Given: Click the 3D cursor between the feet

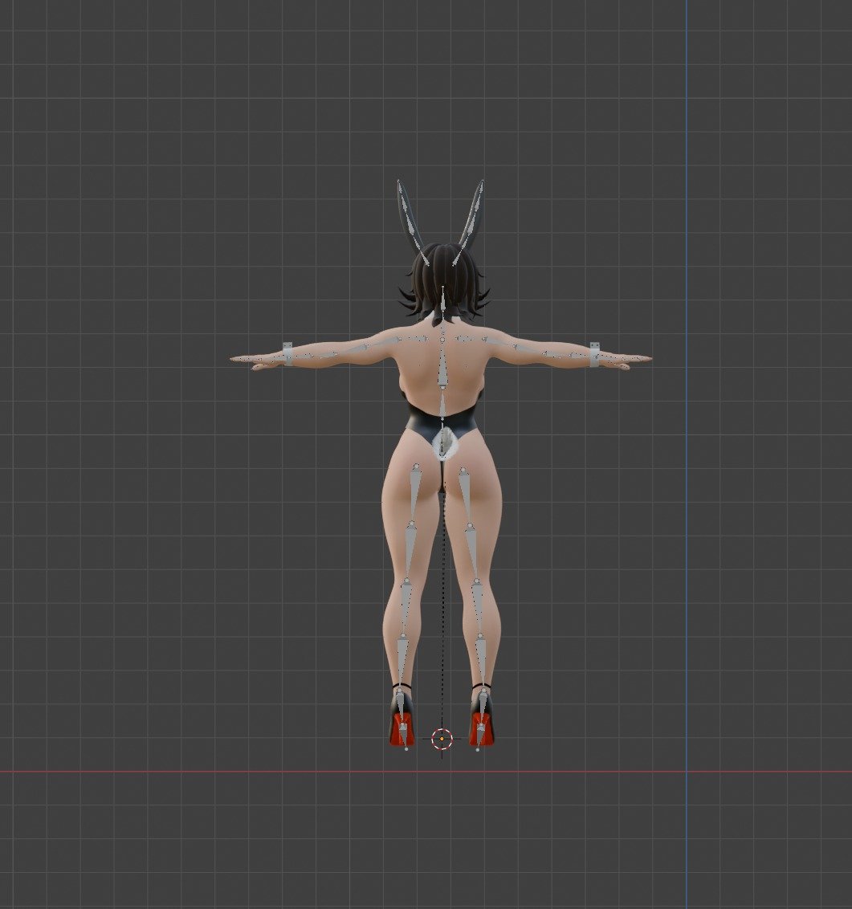Looking at the screenshot, I should (442, 739).
